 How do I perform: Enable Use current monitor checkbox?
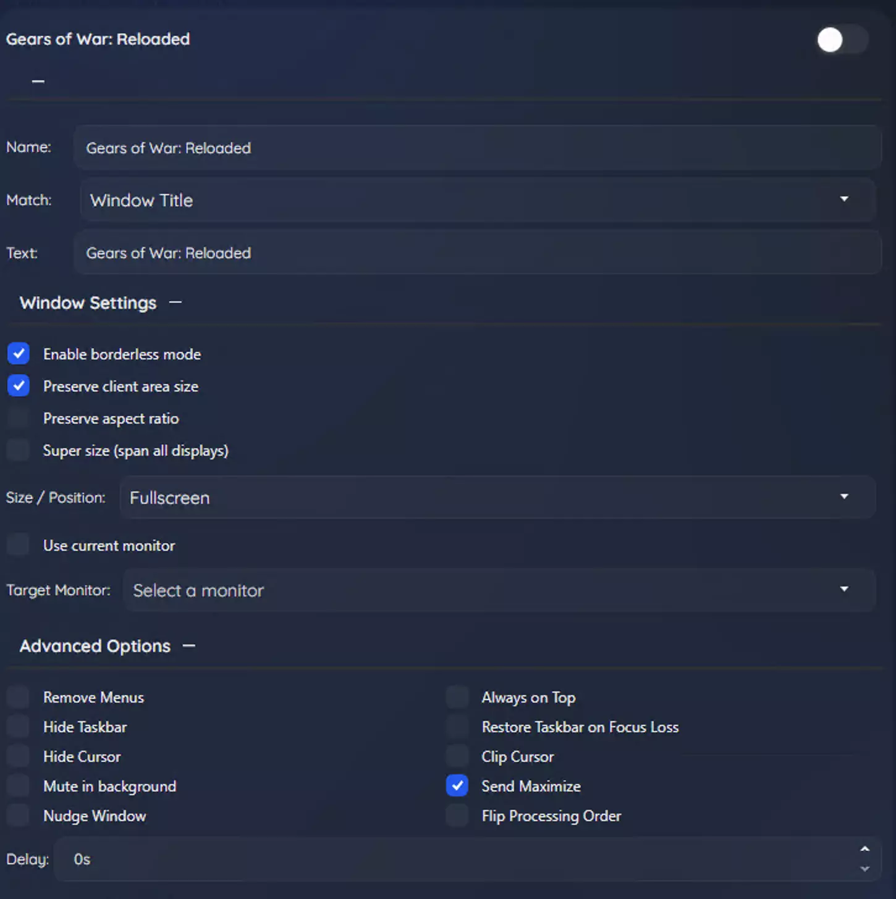coord(19,545)
